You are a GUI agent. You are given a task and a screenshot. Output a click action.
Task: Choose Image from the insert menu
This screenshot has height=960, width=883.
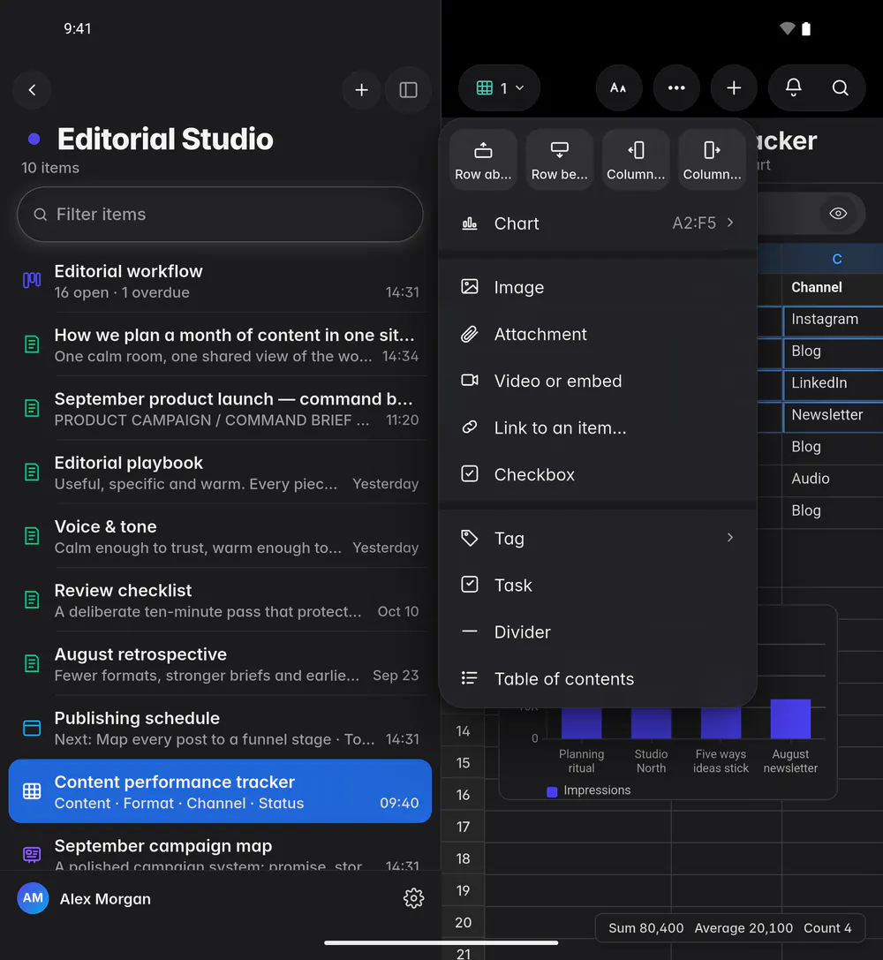pos(598,287)
